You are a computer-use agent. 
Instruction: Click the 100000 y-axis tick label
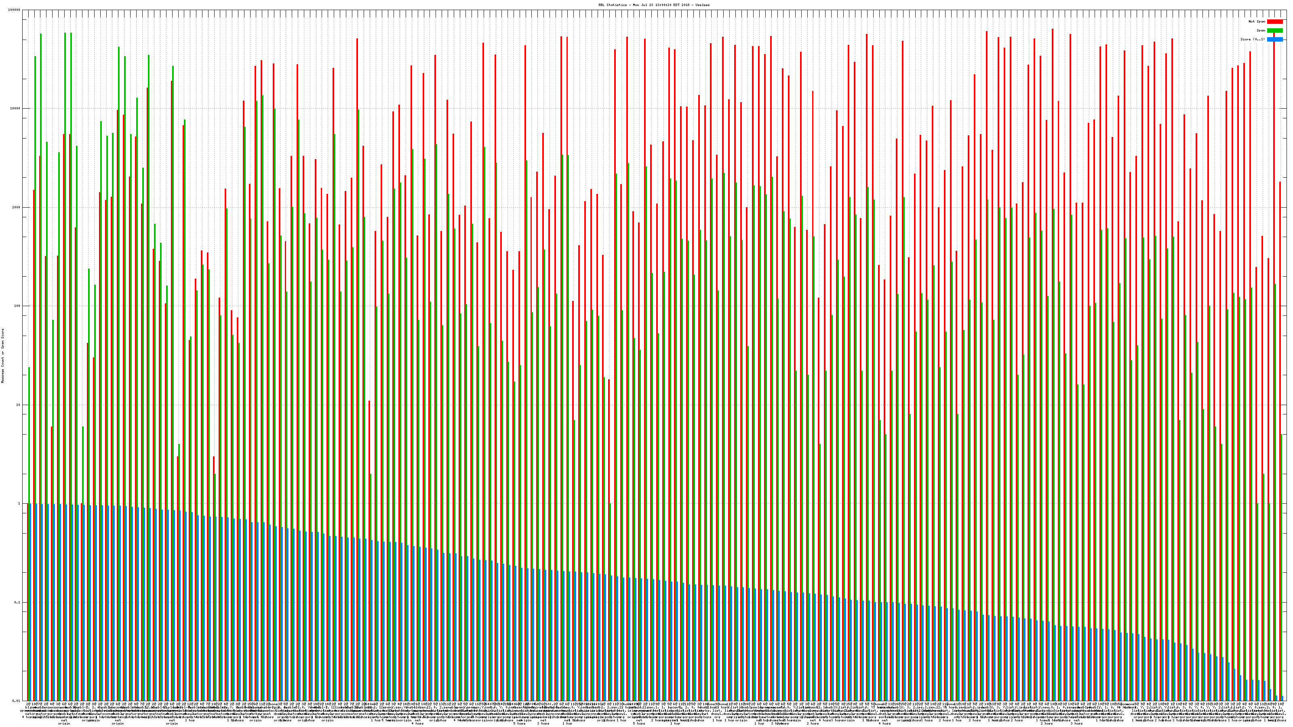click(x=14, y=10)
